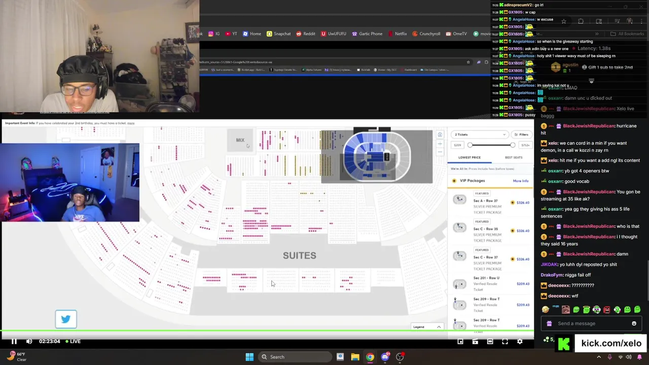Open extensions puzzle icon in top browser toolbar
The width and height of the screenshot is (649, 365).
point(581,21)
